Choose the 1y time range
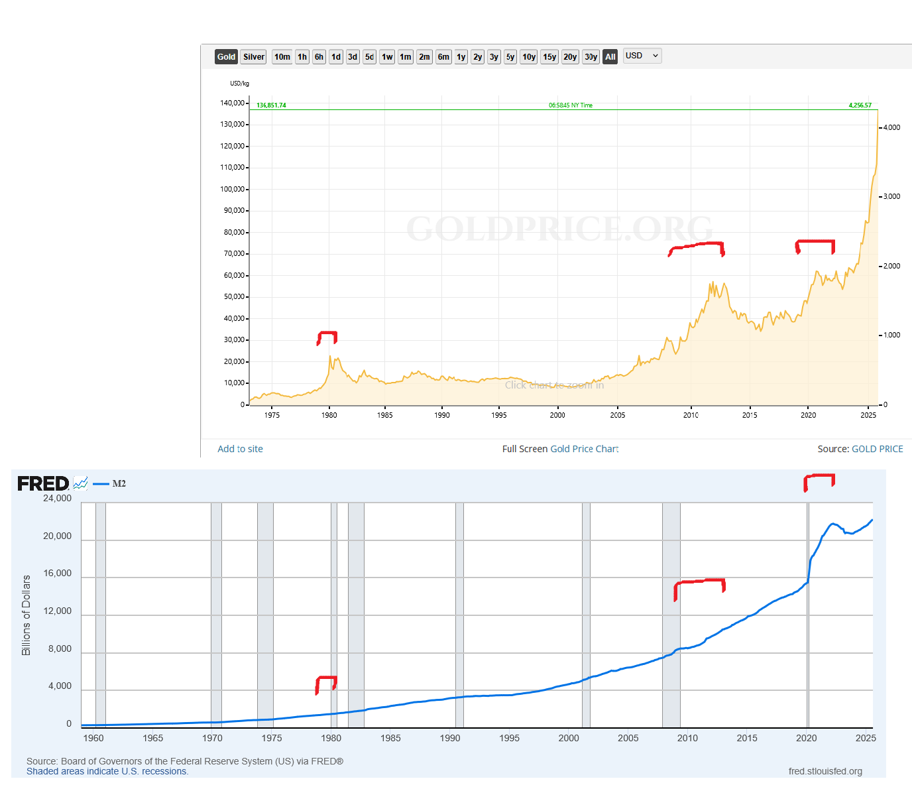Image resolution: width=912 pixels, height=791 pixels. (x=461, y=57)
